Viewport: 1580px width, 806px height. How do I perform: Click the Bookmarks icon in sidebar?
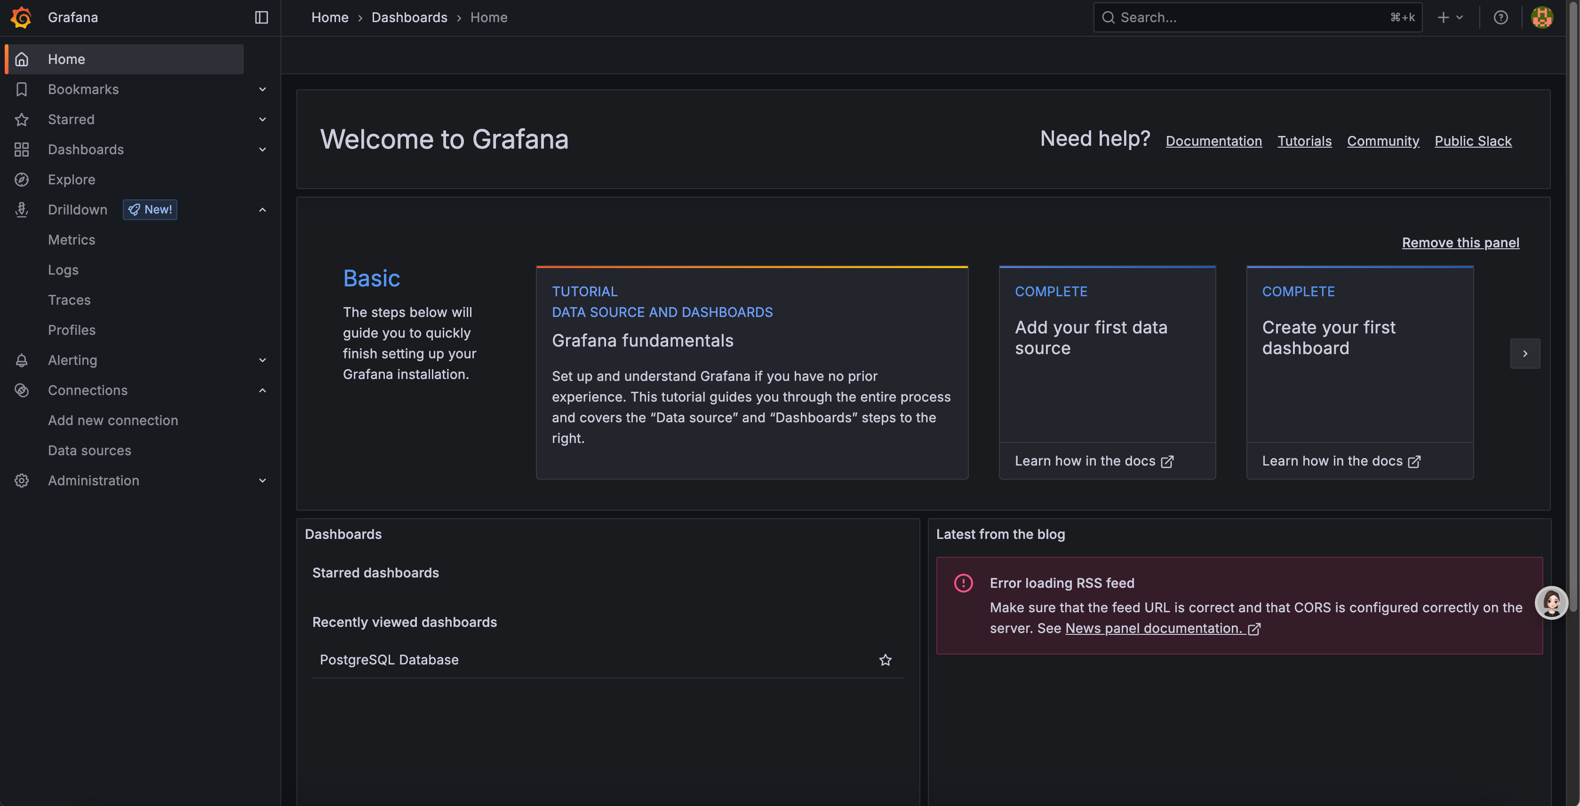pos(22,89)
